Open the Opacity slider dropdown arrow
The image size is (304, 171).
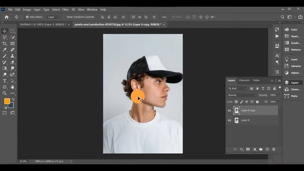coord(279,95)
